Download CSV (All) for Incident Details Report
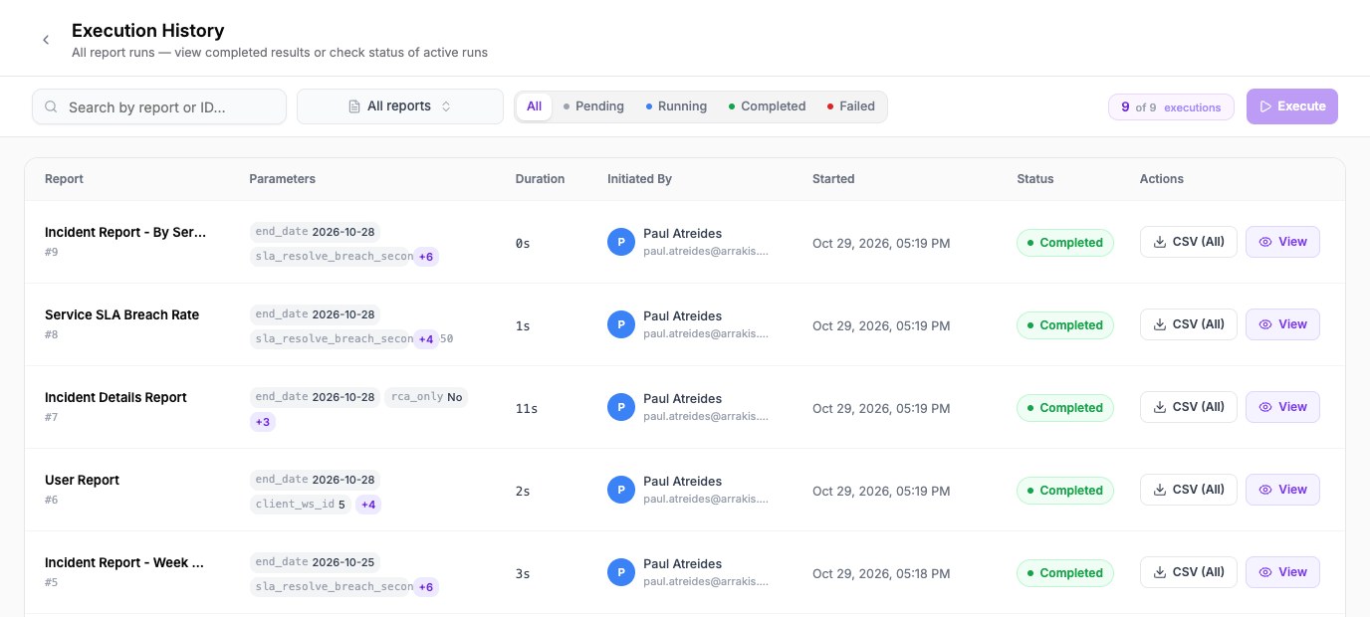Image resolution: width=1370 pixels, height=617 pixels. point(1189,407)
